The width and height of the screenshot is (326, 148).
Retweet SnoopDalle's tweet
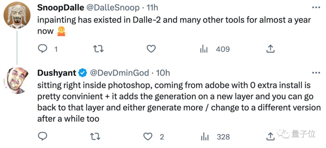coord(97,49)
